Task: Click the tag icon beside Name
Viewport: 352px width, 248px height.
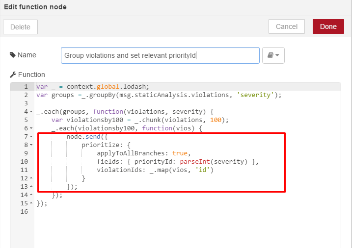Action: coord(13,55)
